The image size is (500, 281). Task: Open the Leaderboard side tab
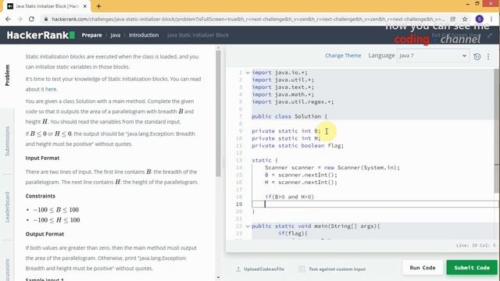coord(7,207)
